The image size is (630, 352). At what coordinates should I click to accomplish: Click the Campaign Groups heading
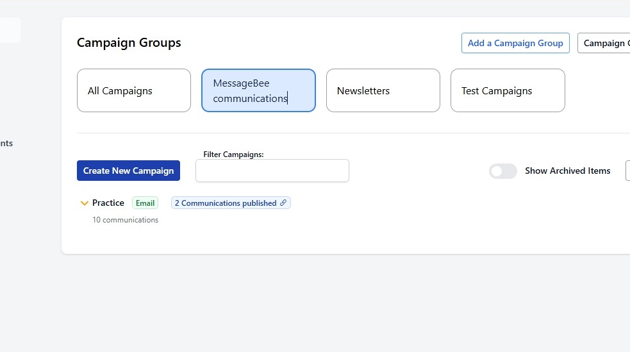click(129, 43)
